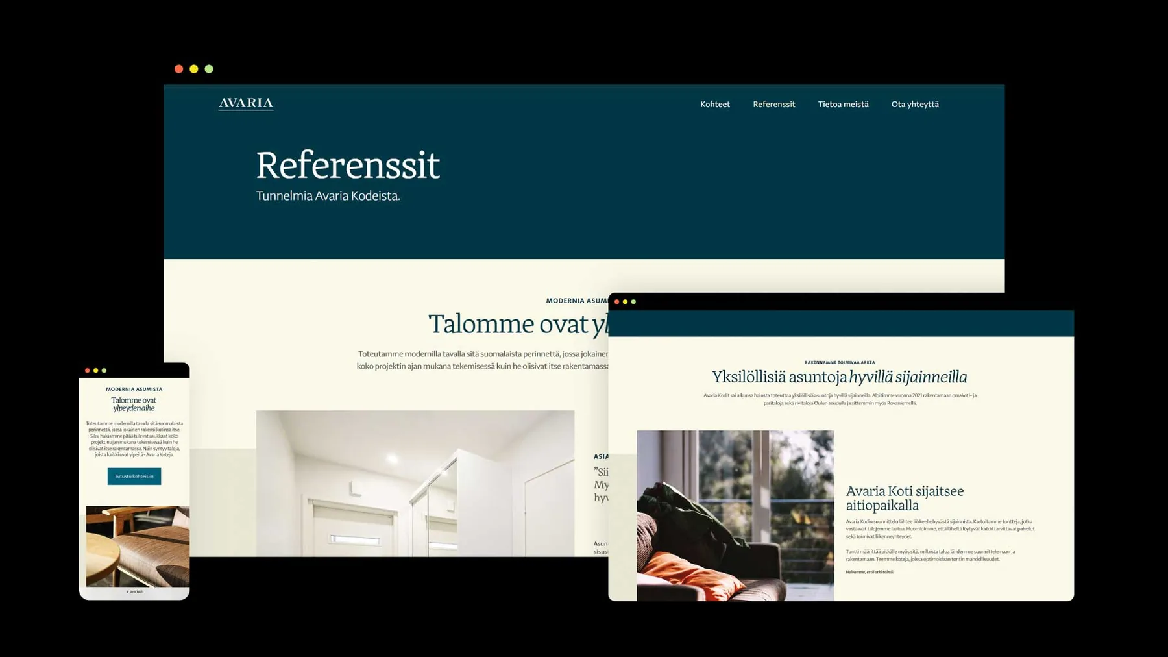Viewport: 1168px width, 657px height.
Task: Open the Kohteet navigation link
Action: point(715,104)
